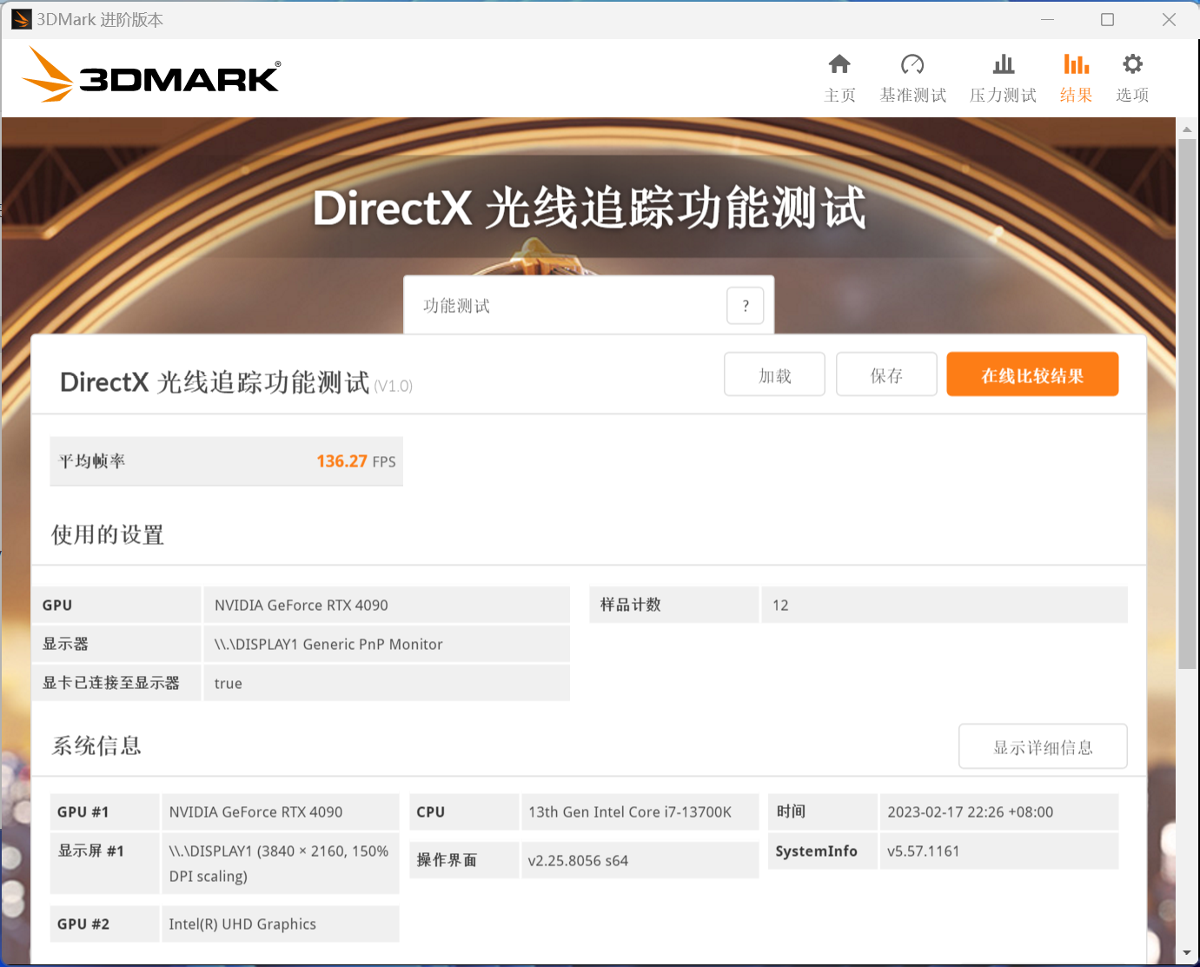Click the 13th Gen Intel Core i7-13700K field
The width and height of the screenshot is (1200, 967).
click(x=639, y=811)
